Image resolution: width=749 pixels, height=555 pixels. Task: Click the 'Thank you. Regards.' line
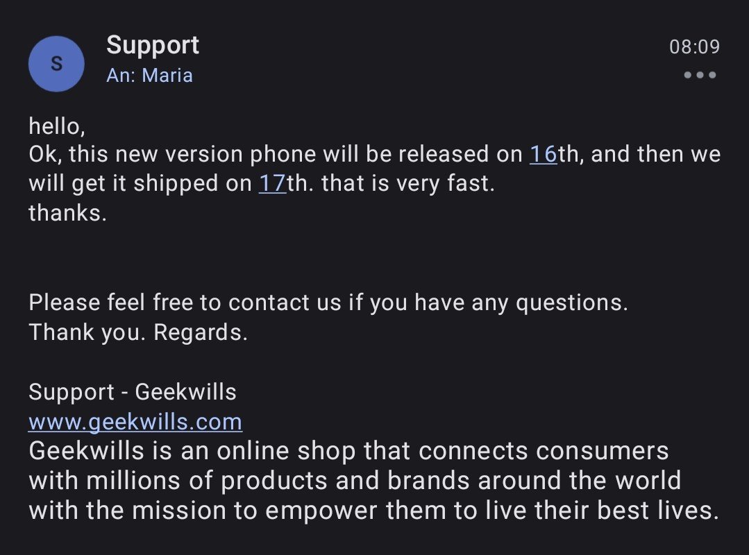(138, 332)
